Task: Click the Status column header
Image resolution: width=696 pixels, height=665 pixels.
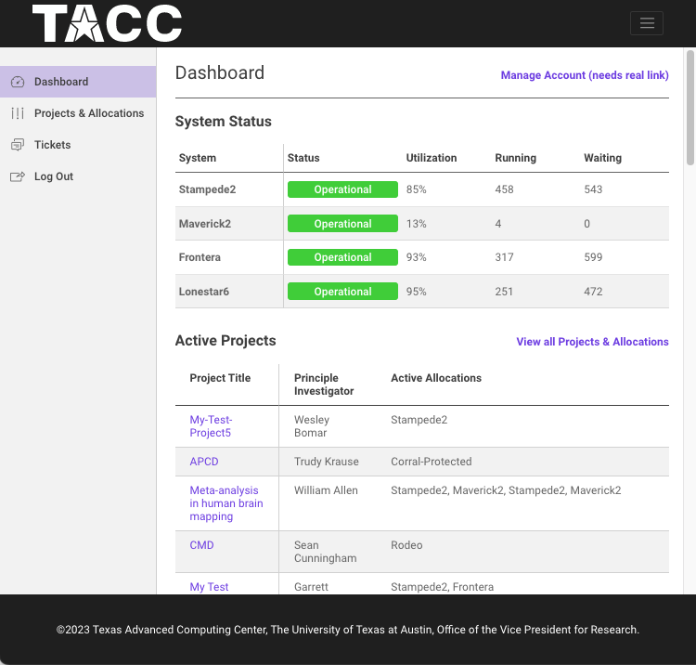Action: 303,158
